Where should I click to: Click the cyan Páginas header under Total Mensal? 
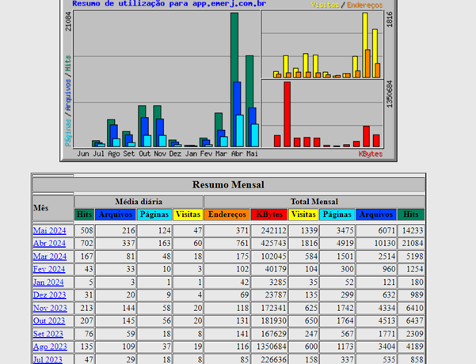click(337, 214)
